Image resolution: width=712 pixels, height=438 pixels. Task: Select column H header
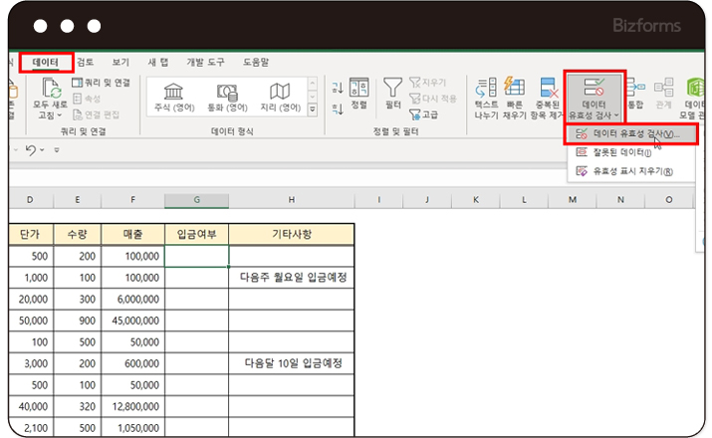click(291, 201)
